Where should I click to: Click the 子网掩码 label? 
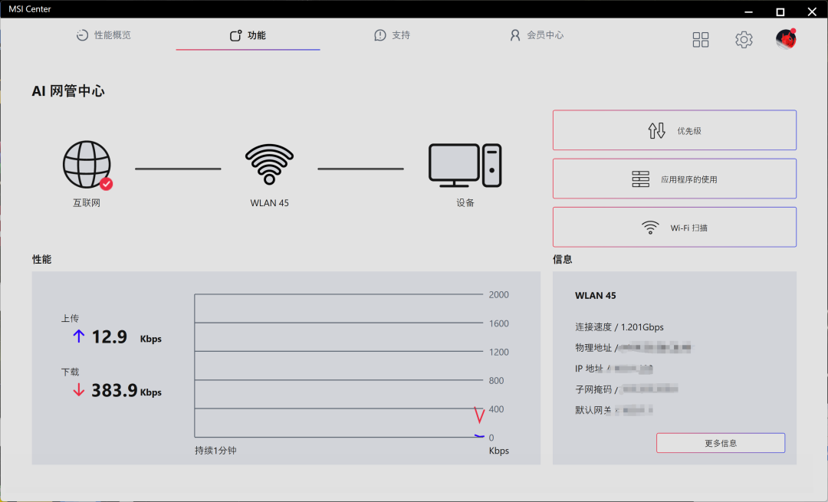click(x=593, y=389)
